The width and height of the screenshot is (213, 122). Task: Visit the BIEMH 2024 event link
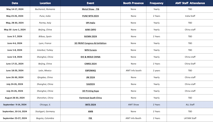(x=91, y=36)
